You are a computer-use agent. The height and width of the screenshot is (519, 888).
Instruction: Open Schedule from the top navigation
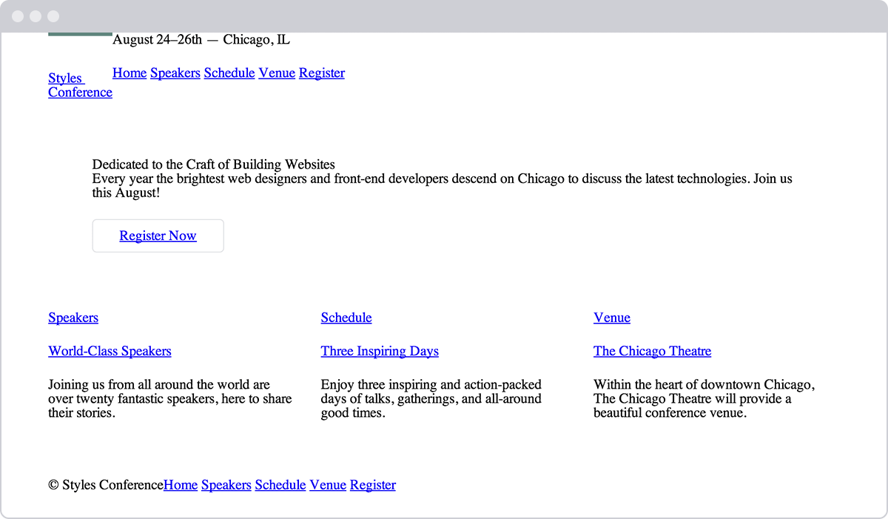coord(229,73)
